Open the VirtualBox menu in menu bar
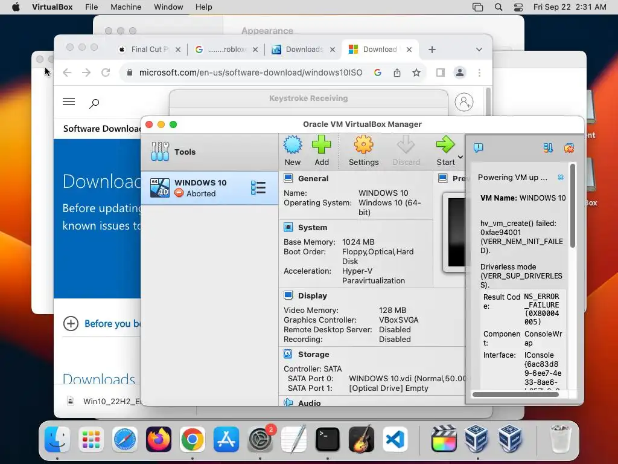 pyautogui.click(x=52, y=7)
